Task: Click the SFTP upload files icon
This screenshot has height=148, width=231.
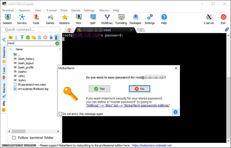Action: 22,37
